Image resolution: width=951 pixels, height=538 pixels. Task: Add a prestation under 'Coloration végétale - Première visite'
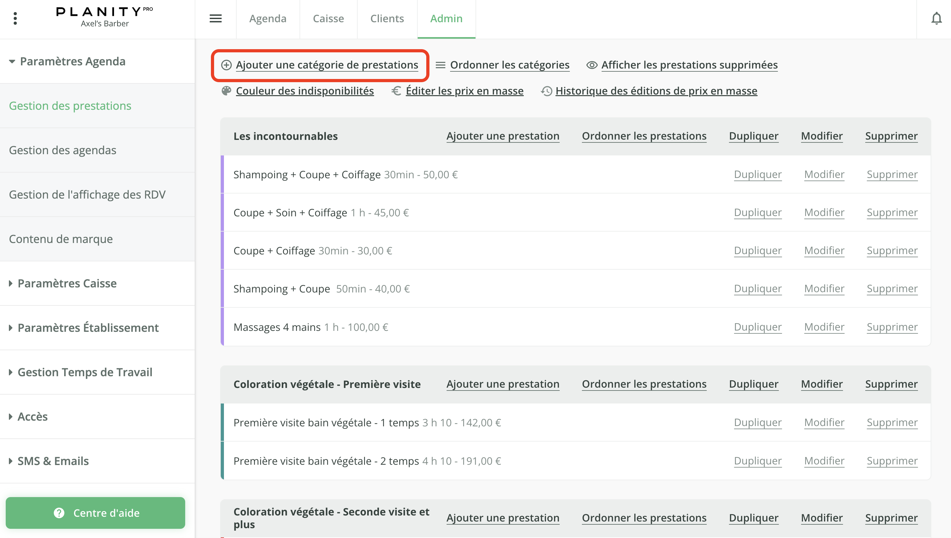coord(503,384)
